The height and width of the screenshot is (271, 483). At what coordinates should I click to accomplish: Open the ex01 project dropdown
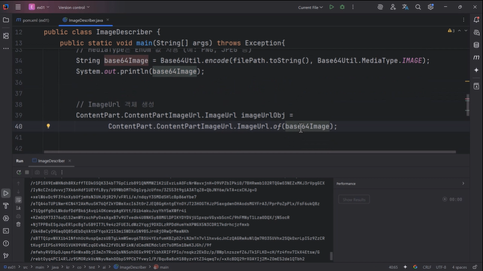coord(39,7)
